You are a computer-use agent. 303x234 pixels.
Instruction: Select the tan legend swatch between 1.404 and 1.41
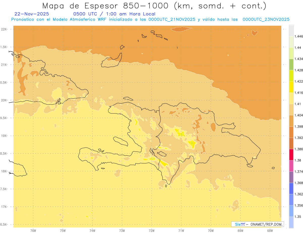point(291,110)
